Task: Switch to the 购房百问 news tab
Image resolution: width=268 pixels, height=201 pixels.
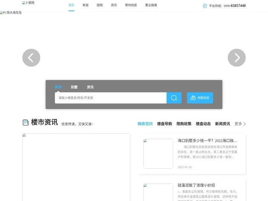Action: point(145,124)
